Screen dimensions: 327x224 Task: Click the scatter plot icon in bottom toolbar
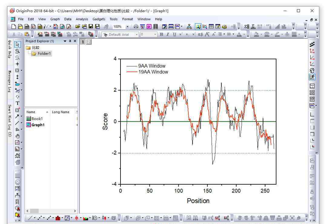tap(40, 218)
